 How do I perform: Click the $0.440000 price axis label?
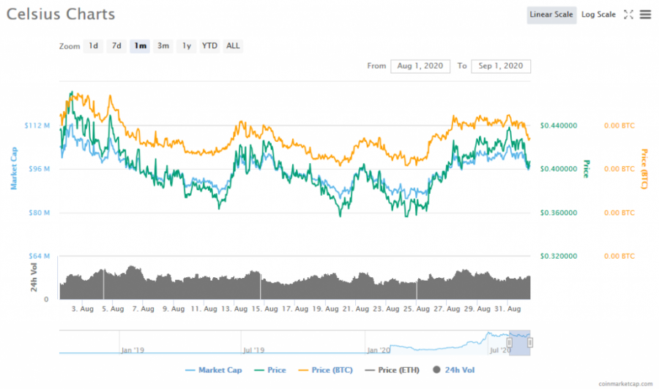pos(559,126)
